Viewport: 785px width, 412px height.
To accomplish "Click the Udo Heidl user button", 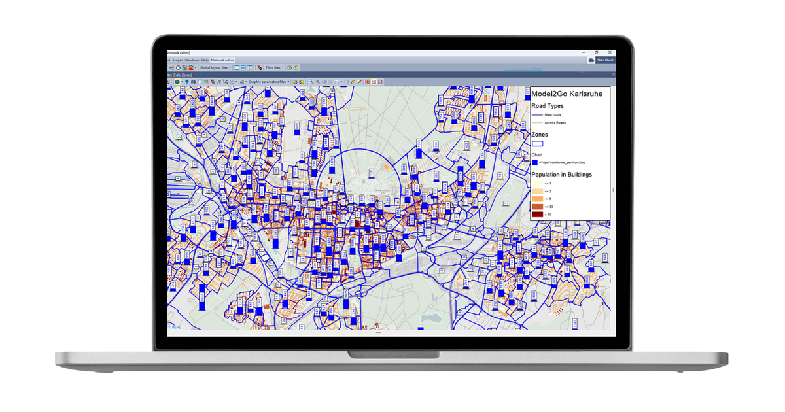I will 601,60.
